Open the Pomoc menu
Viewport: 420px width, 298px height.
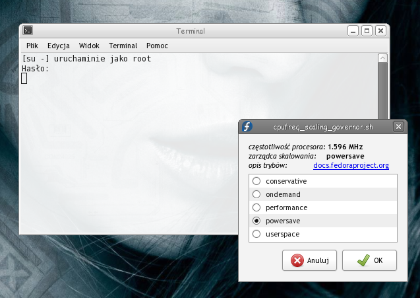[x=157, y=46]
